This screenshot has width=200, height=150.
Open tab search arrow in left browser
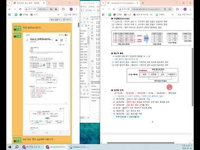click(9, 3)
